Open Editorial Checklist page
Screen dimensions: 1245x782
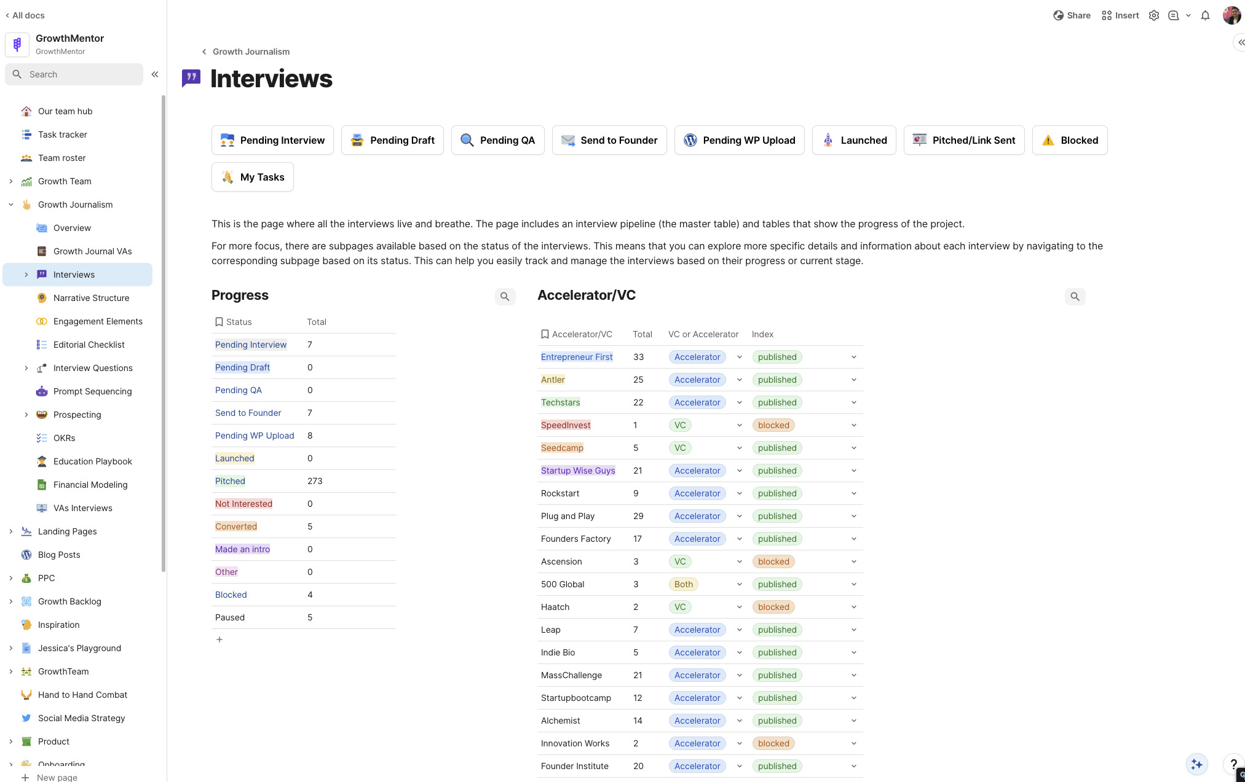tap(89, 345)
